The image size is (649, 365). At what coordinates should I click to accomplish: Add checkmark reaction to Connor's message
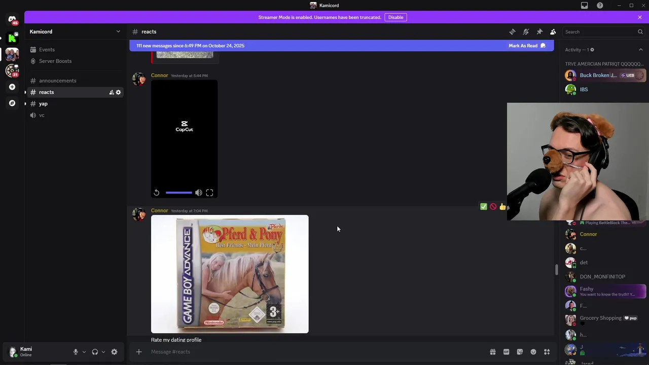coord(483,206)
